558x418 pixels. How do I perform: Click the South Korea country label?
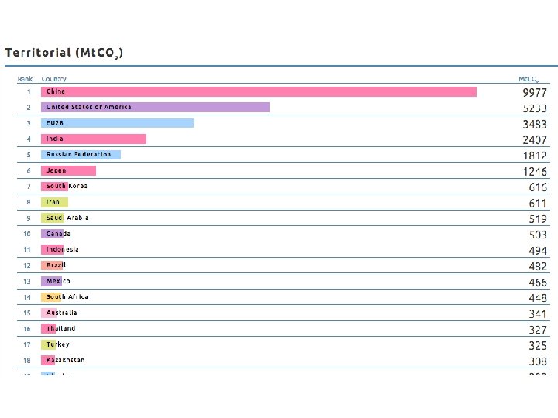[x=67, y=187]
